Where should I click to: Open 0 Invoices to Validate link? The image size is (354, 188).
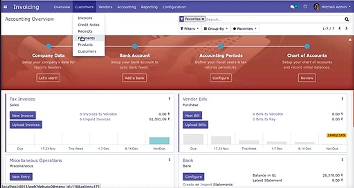tap(98, 114)
